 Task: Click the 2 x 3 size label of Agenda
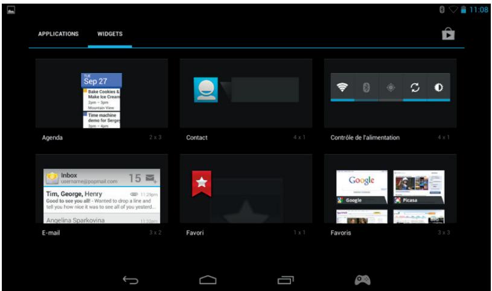(x=155, y=137)
